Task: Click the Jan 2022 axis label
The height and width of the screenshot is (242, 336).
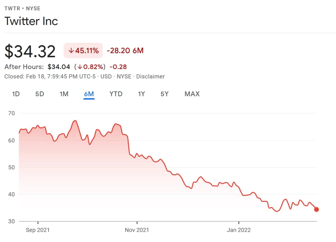Action: 239,230
